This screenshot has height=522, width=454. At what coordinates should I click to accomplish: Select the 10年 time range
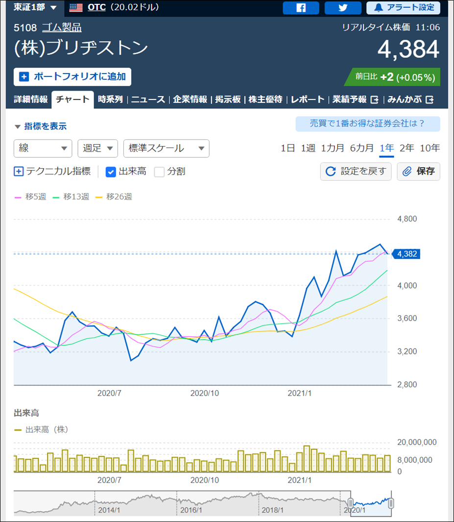coord(430,148)
